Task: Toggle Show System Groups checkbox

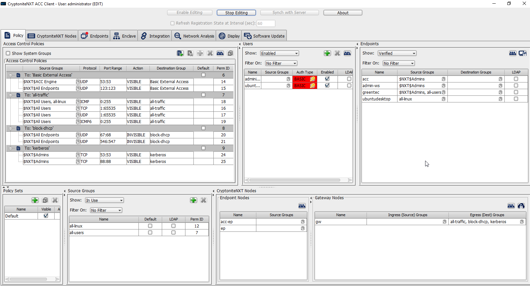Action: click(8, 53)
